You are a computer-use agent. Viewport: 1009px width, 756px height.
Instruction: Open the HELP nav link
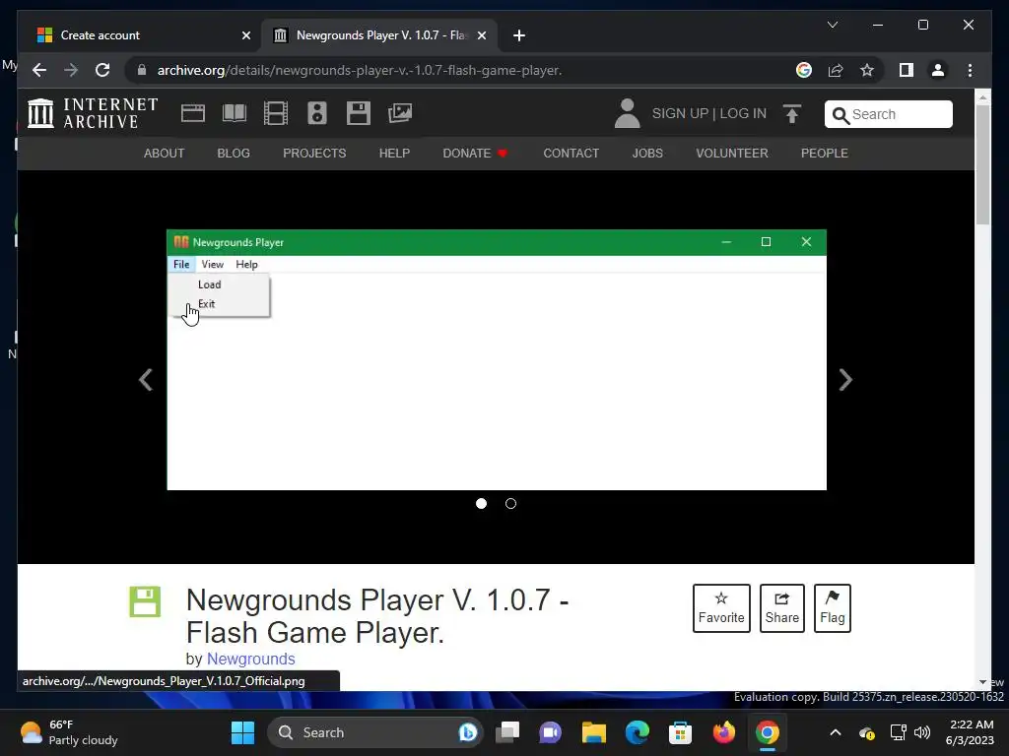(394, 153)
